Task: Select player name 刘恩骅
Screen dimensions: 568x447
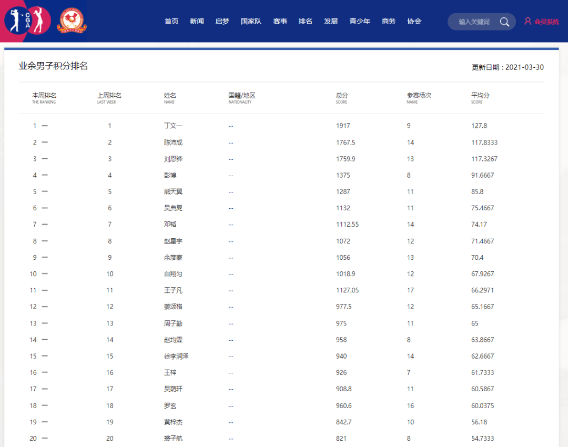Action: (x=173, y=159)
